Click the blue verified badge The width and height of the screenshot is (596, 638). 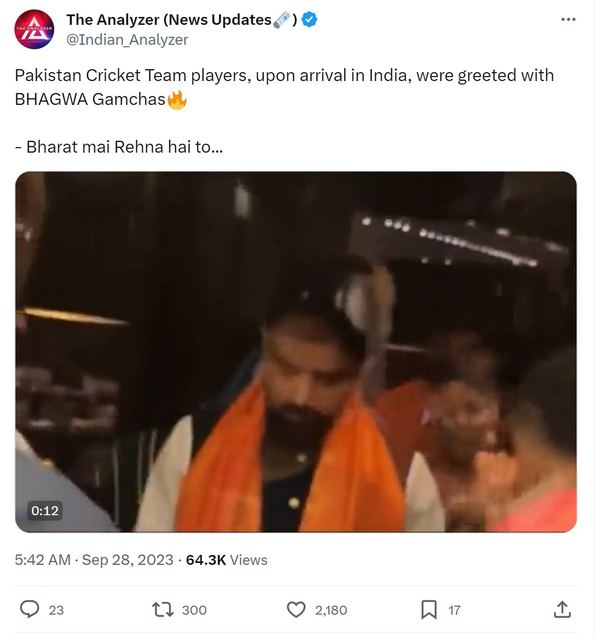[309, 20]
